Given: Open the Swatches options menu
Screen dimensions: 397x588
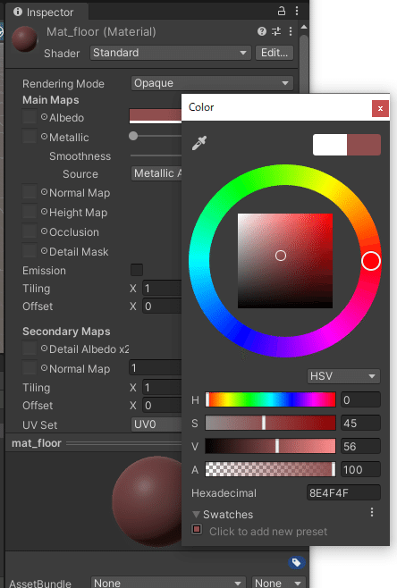Looking at the screenshot, I should pos(372,512).
